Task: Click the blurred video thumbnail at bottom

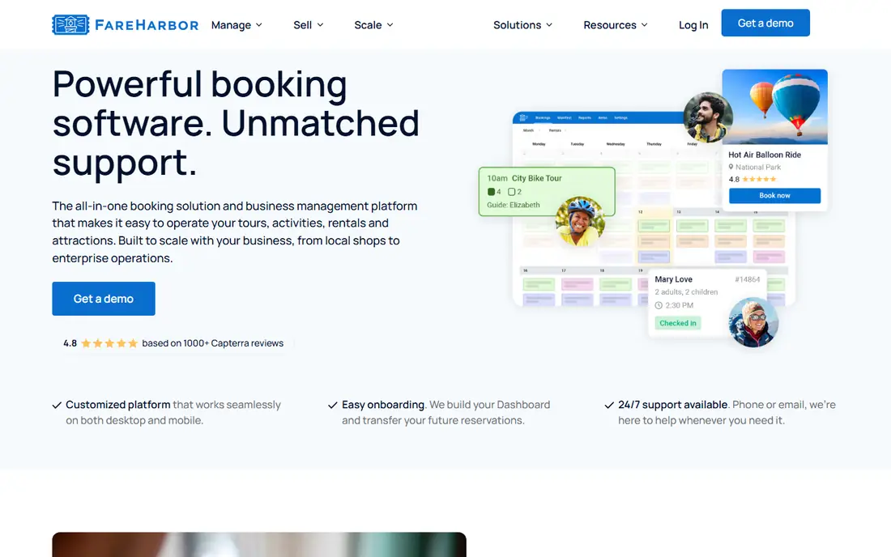Action: [x=259, y=545]
